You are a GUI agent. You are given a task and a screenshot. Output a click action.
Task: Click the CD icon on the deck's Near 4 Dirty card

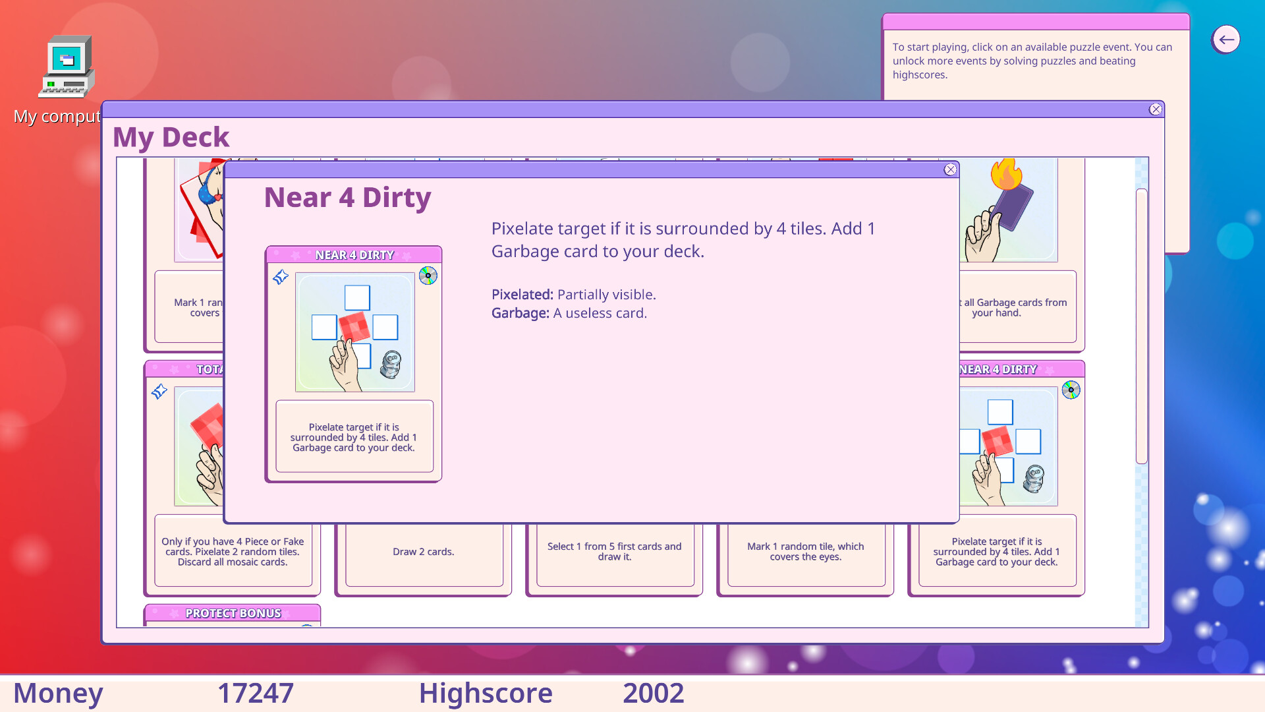[x=1071, y=390]
